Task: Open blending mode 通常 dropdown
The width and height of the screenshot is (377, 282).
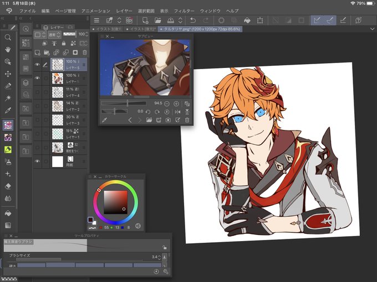Action: (54, 35)
